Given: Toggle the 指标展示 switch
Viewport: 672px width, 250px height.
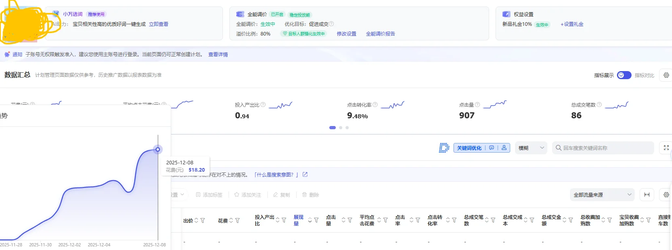Looking at the screenshot, I should pos(624,75).
